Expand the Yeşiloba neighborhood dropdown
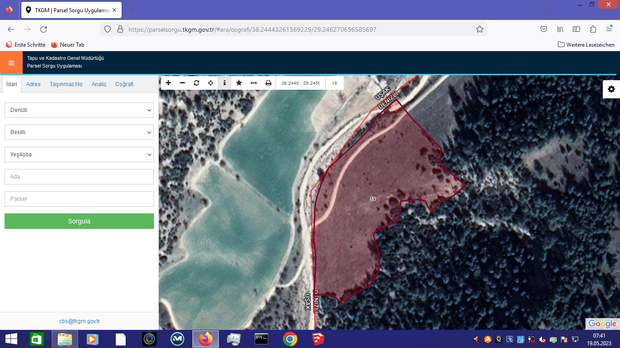This screenshot has width=620, height=348. click(x=79, y=155)
